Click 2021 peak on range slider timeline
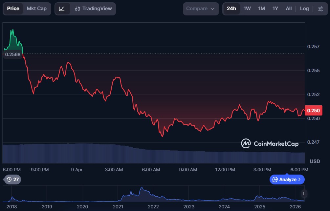This screenshot has width=330, height=211. pyautogui.click(x=142, y=188)
